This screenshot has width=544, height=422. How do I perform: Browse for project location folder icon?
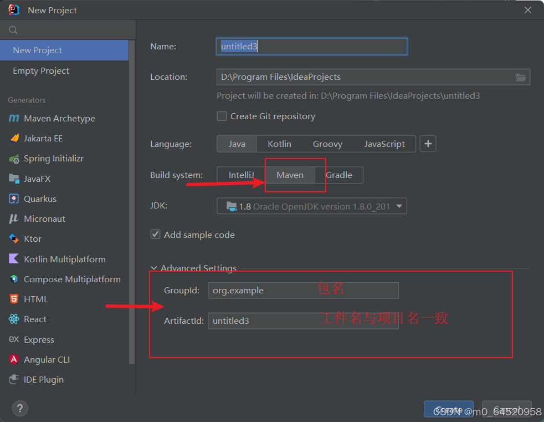coord(520,77)
